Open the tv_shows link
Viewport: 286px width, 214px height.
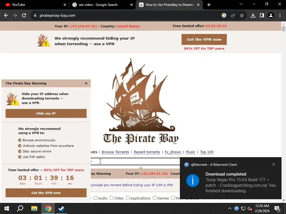coord(173,152)
